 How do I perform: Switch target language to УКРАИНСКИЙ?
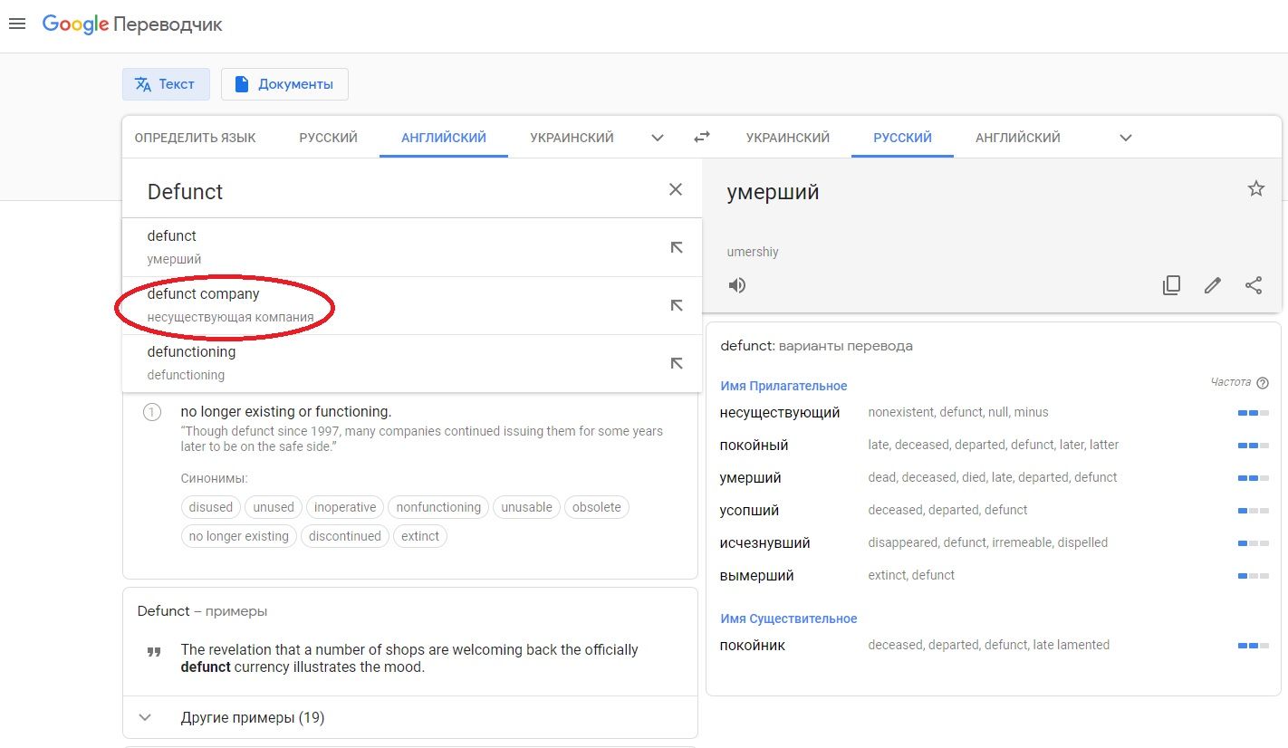(787, 138)
